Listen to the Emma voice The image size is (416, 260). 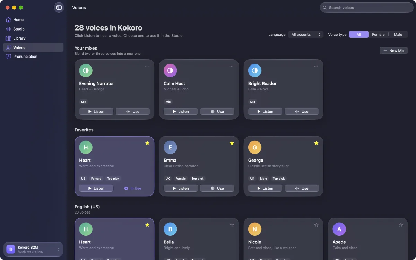click(181, 188)
